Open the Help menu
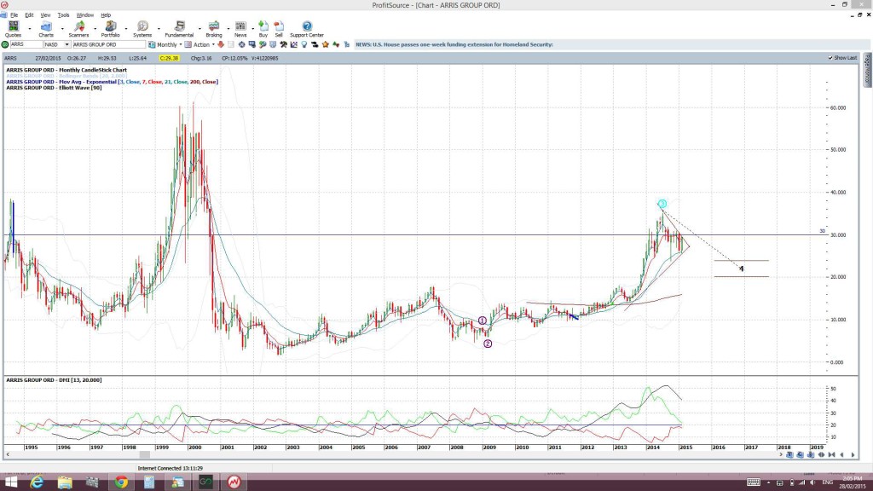The image size is (873, 491). [106, 15]
